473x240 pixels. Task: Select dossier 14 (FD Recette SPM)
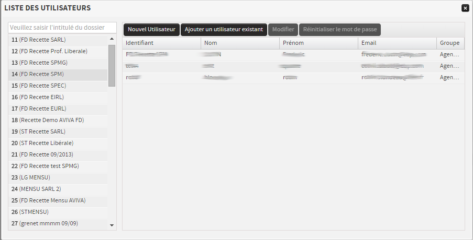click(58, 74)
